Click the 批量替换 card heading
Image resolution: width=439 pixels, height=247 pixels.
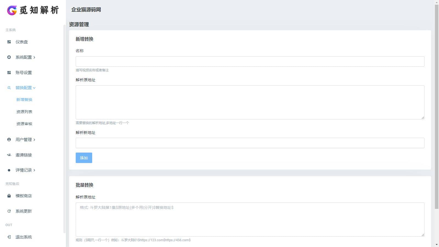pos(85,185)
